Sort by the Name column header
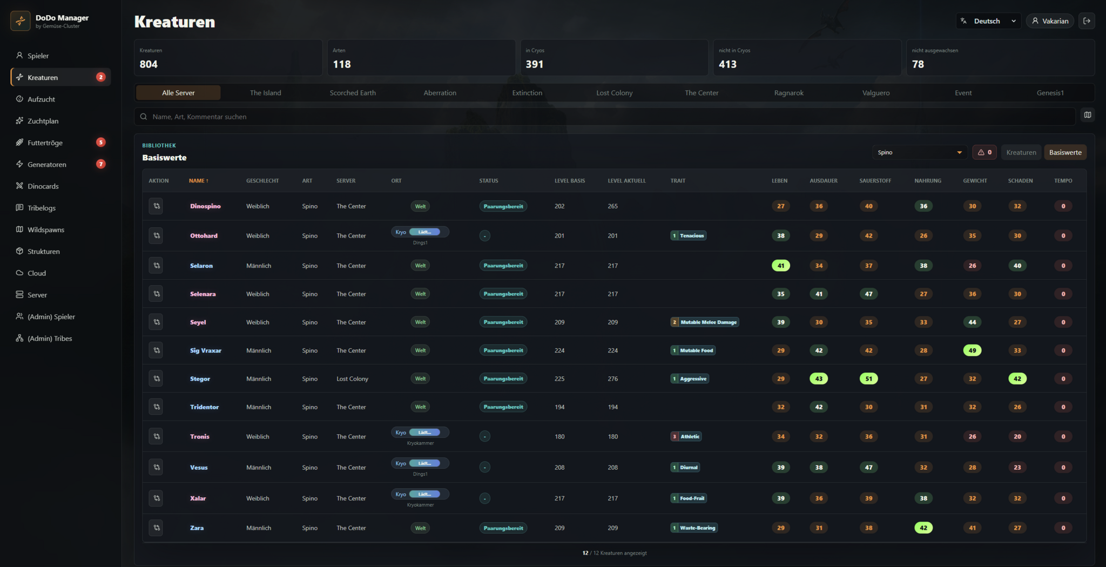1106x567 pixels. (x=198, y=181)
